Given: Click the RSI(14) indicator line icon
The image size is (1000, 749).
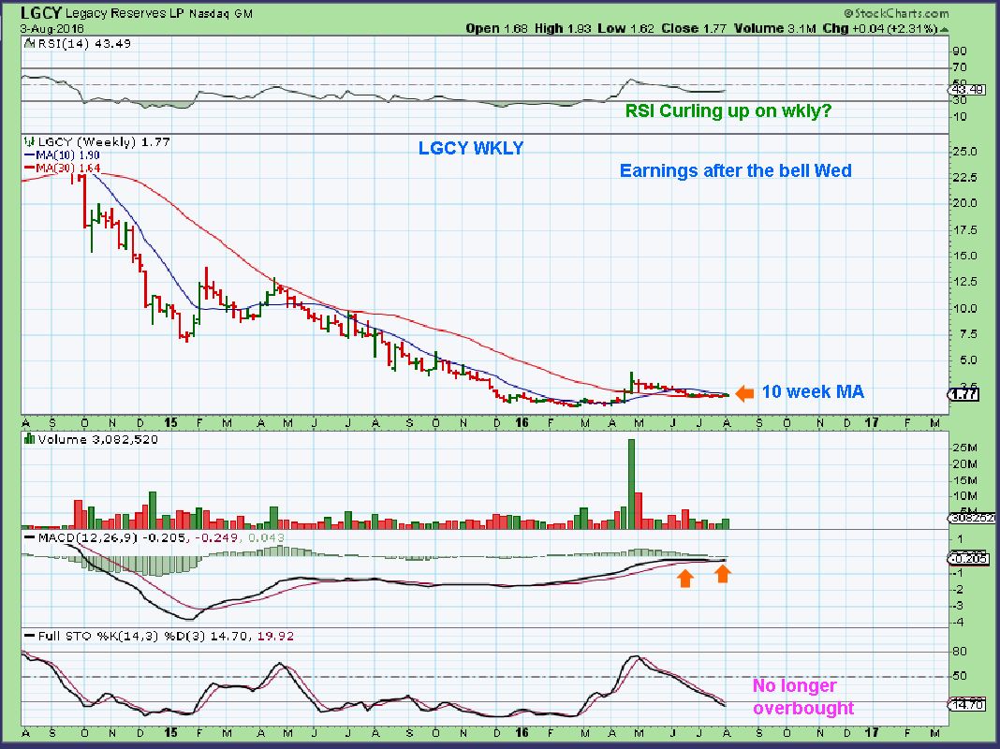Looking at the screenshot, I should [29, 44].
